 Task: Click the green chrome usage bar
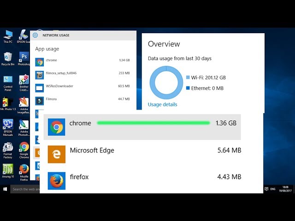coord(153,123)
